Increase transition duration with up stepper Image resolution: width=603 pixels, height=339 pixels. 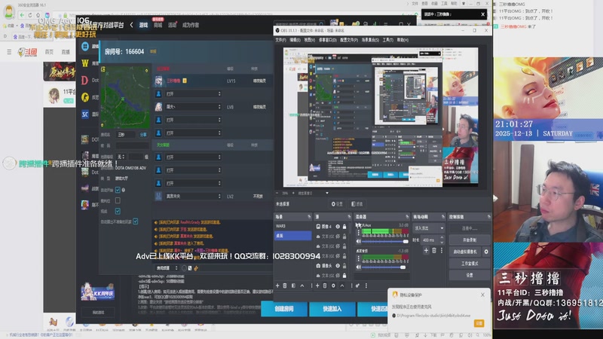[x=442, y=237]
